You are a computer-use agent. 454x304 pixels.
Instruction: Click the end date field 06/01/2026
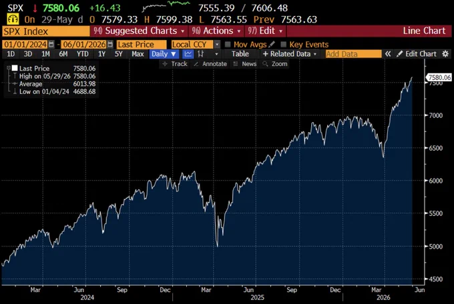tap(84, 44)
